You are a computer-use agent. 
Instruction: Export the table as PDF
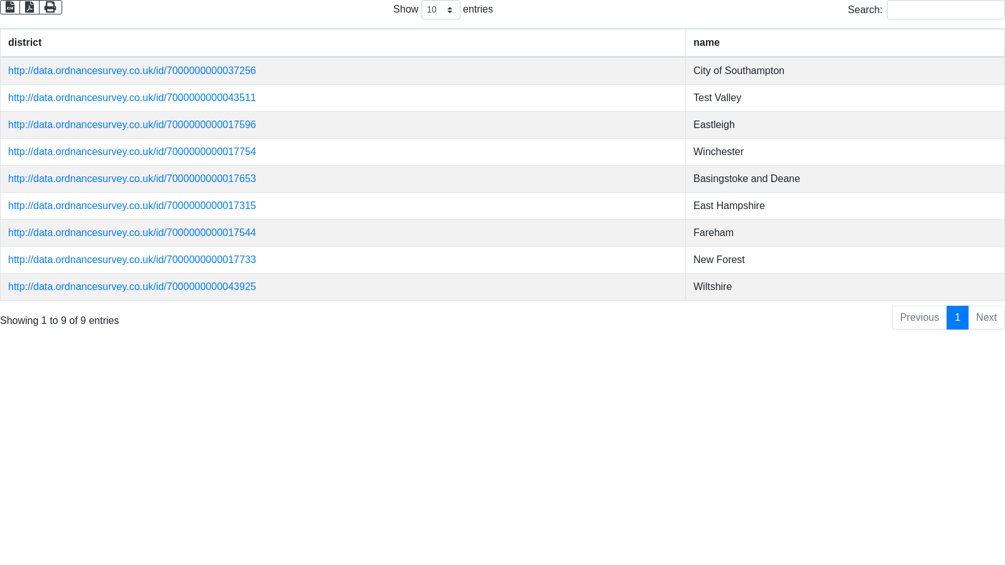(30, 7)
